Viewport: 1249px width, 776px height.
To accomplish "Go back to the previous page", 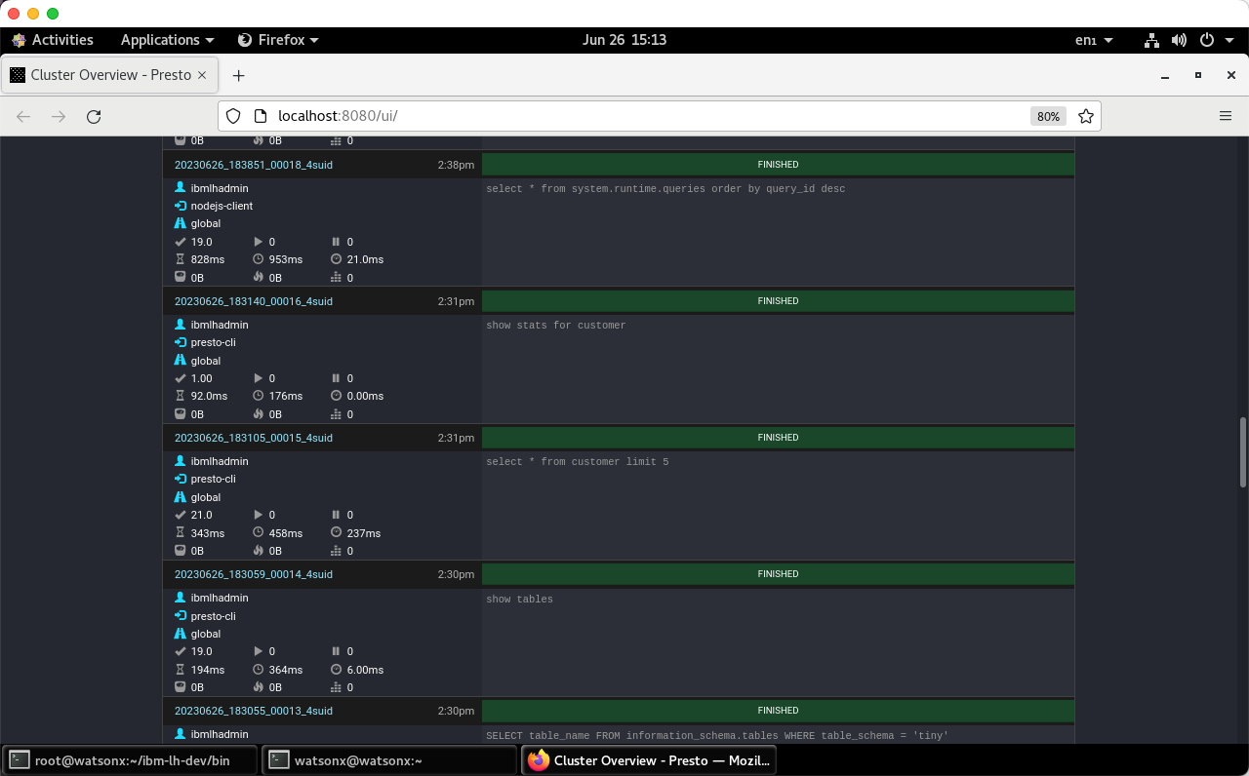I will click(x=23, y=116).
